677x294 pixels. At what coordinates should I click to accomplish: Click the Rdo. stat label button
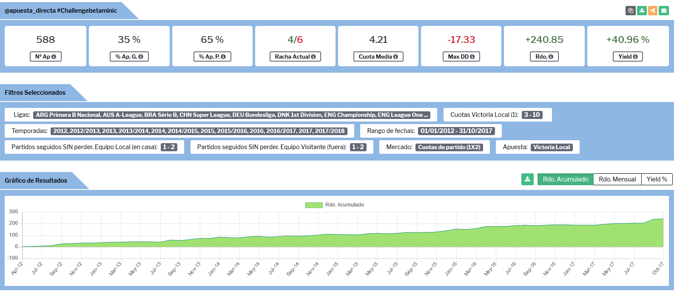(544, 57)
